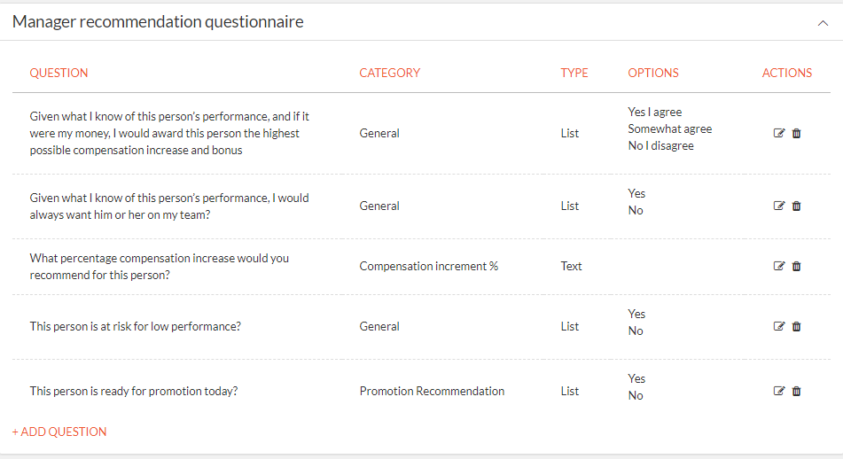The width and height of the screenshot is (843, 459).
Task: Select the CATEGORY column header
Action: (390, 73)
